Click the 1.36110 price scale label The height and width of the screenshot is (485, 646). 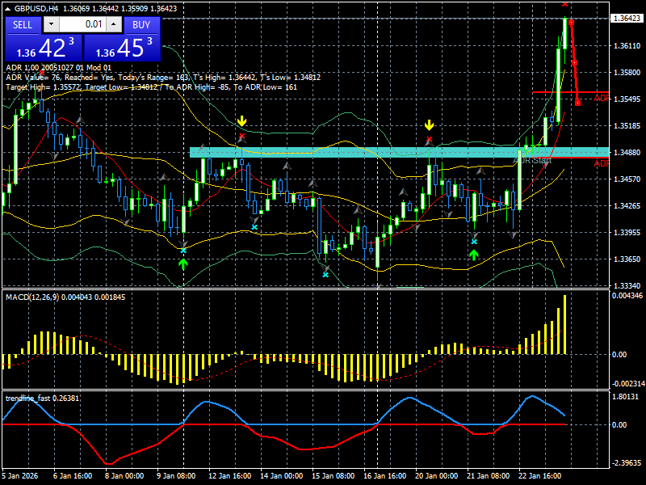tap(627, 46)
